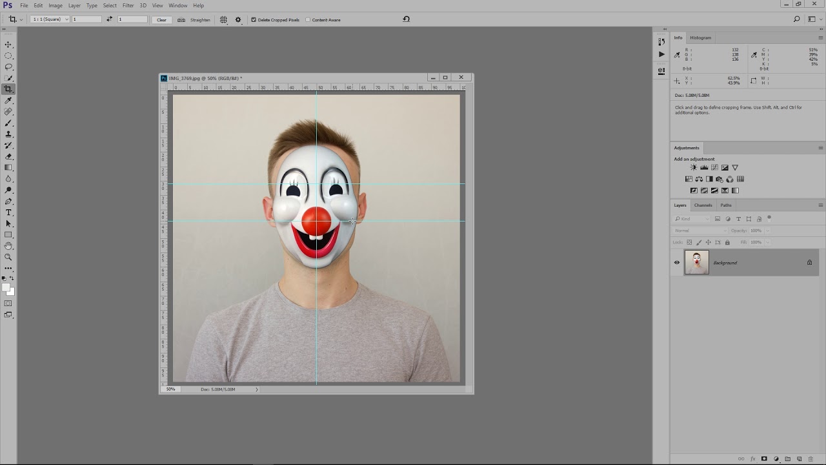This screenshot has height=465, width=826.
Task: Open the Select menu
Action: (x=110, y=6)
